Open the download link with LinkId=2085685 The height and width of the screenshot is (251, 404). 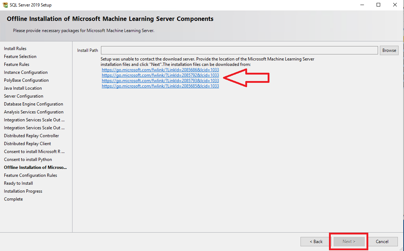point(160,86)
